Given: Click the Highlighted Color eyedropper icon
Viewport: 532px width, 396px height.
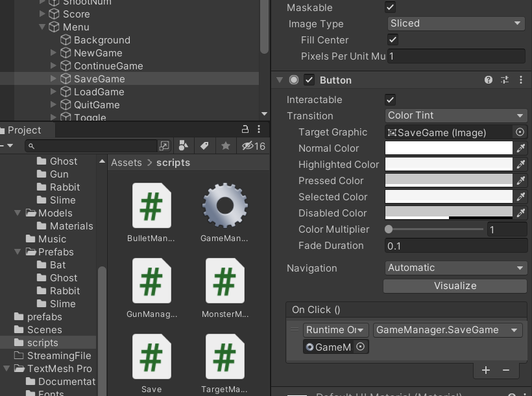Looking at the screenshot, I should 521,165.
